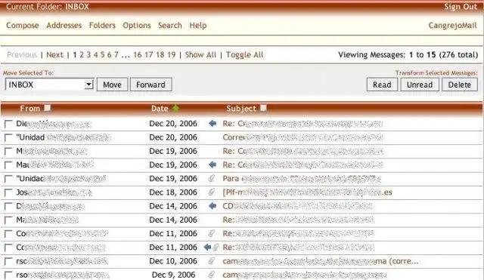Open the message with subject starting Corre

tap(302, 137)
